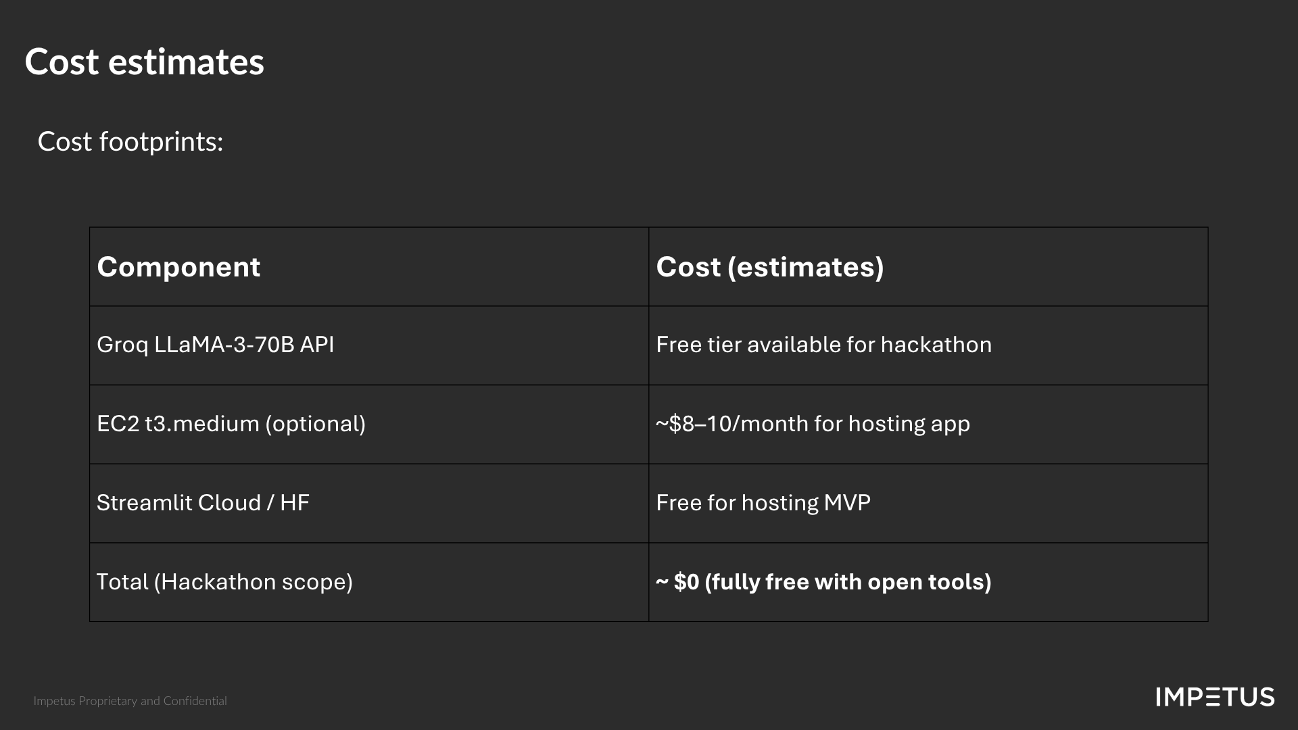The height and width of the screenshot is (730, 1298).
Task: Click the "Free for hosting MVP" cell
Action: pyautogui.click(x=763, y=503)
